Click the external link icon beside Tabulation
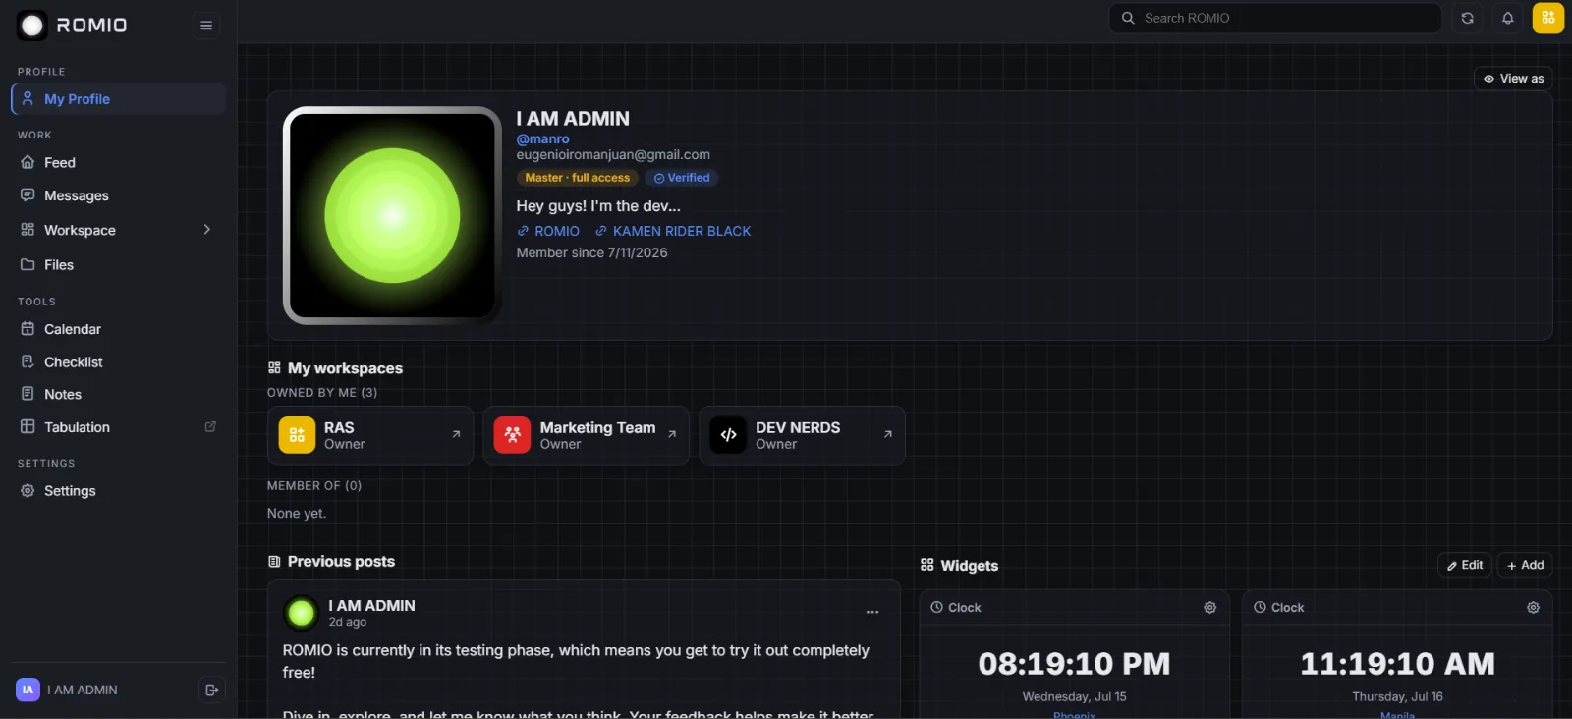Screen dimensions: 1572x719 tap(209, 427)
